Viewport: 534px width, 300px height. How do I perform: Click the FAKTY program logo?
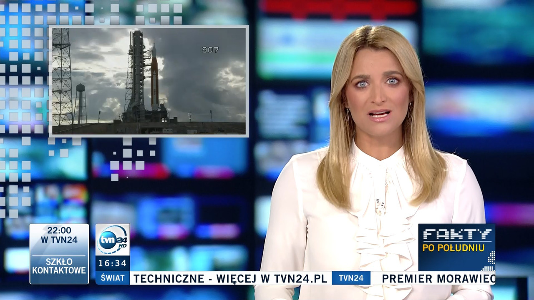coord(457,234)
